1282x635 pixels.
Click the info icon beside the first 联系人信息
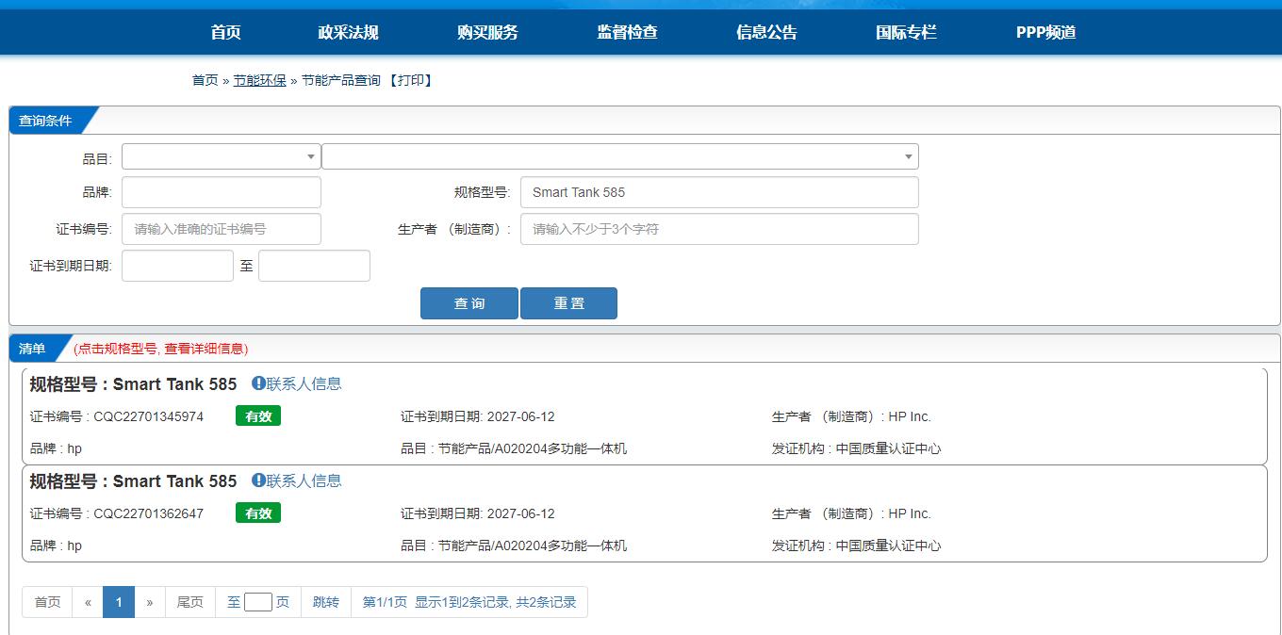[x=258, y=383]
